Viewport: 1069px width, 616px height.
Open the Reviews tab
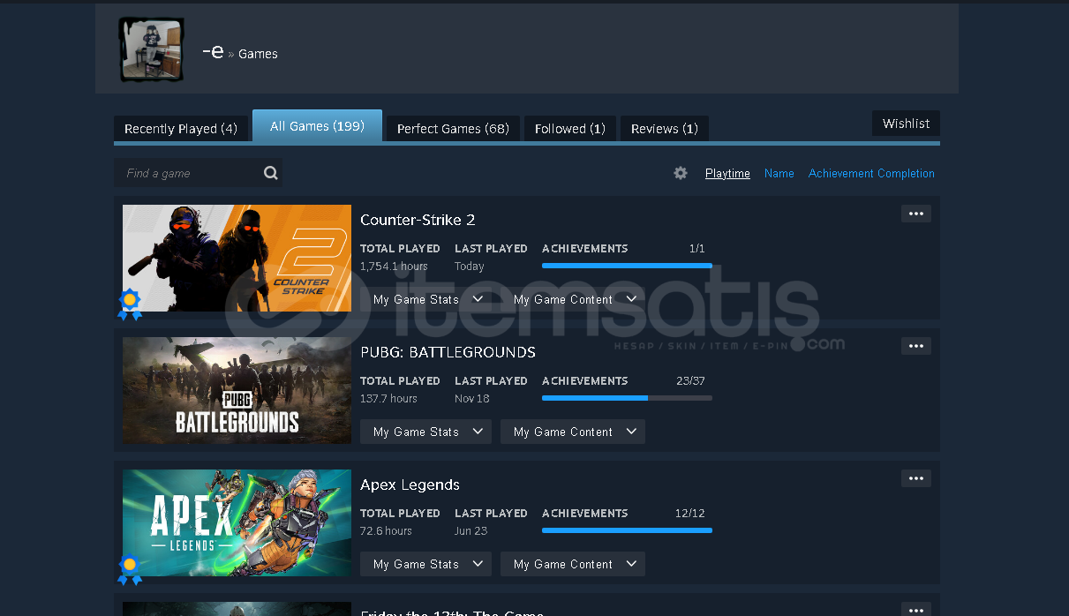pos(664,129)
